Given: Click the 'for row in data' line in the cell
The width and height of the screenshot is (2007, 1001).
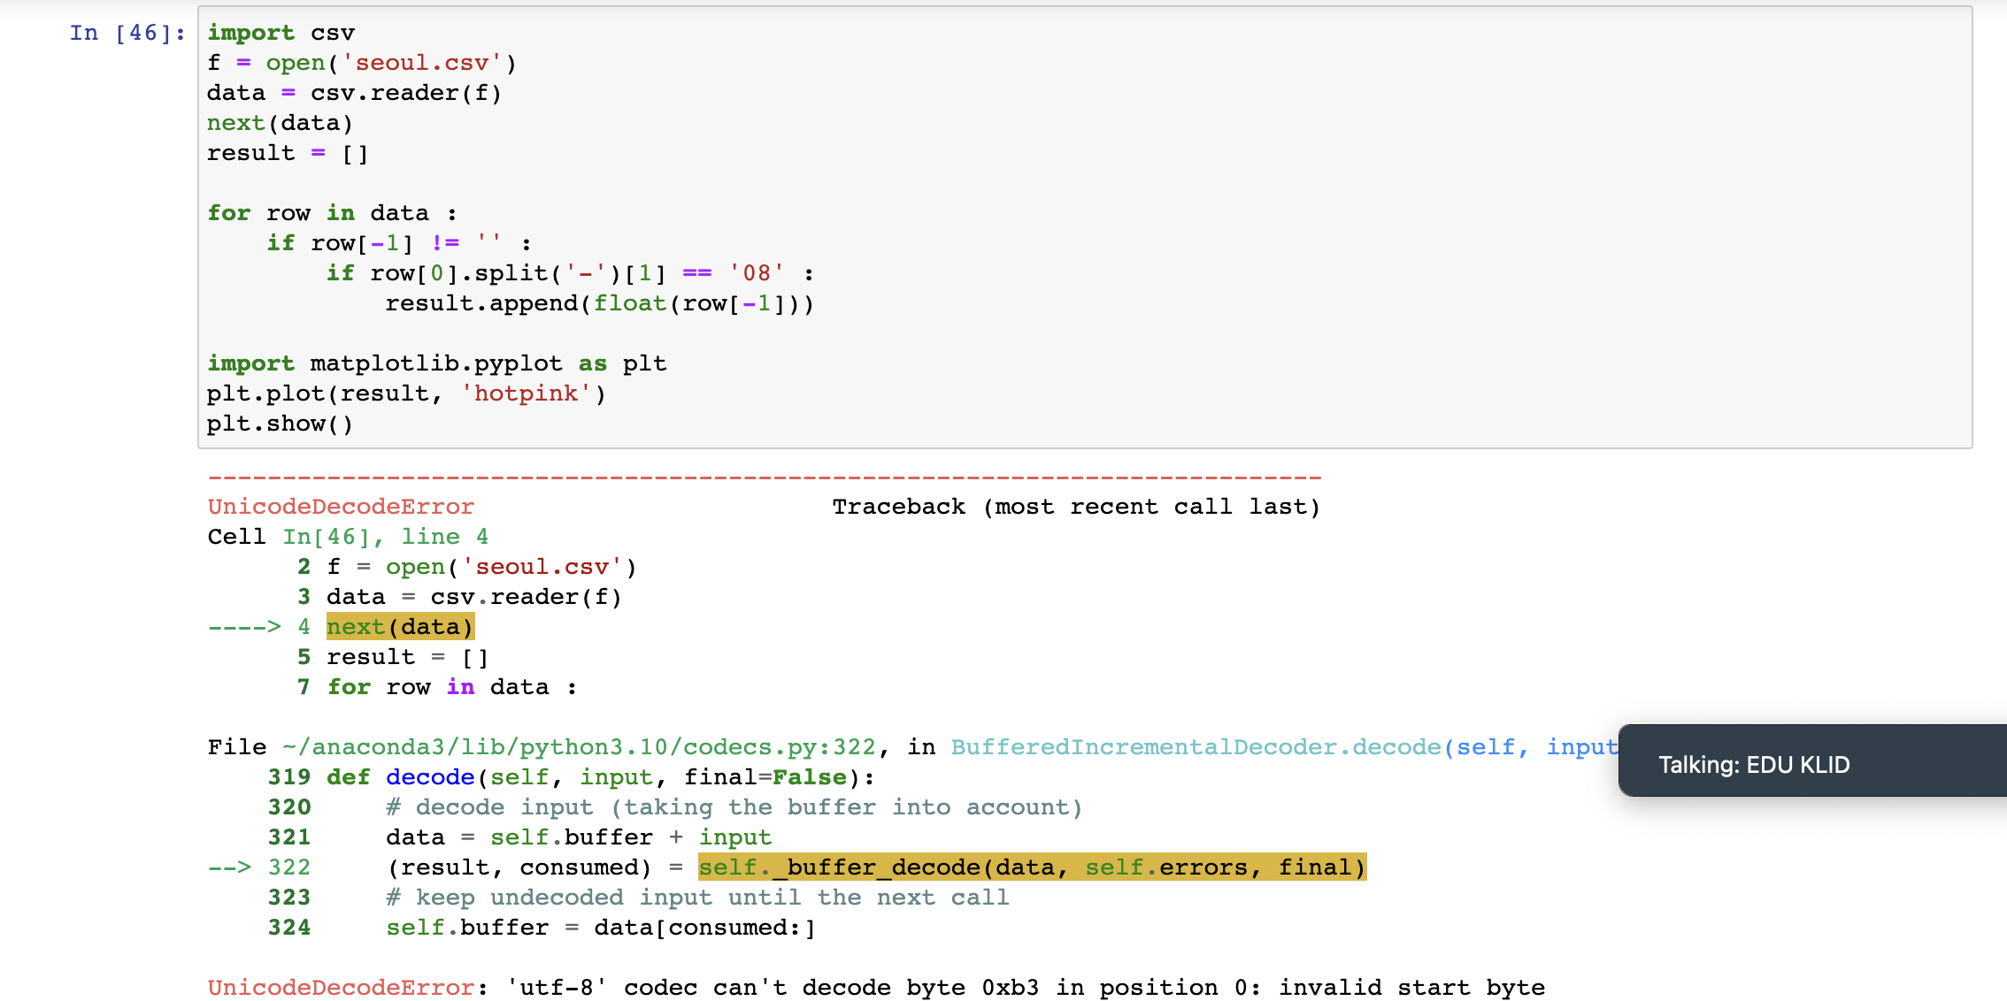Looking at the screenshot, I should pos(332,214).
